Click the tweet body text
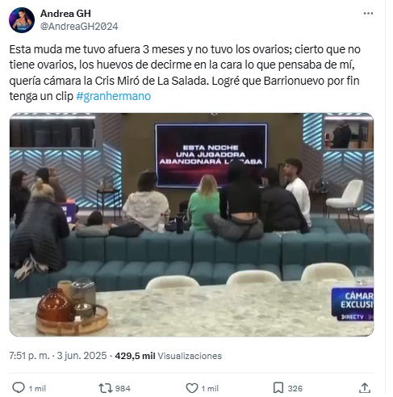The width and height of the screenshot is (393, 397). [185, 73]
